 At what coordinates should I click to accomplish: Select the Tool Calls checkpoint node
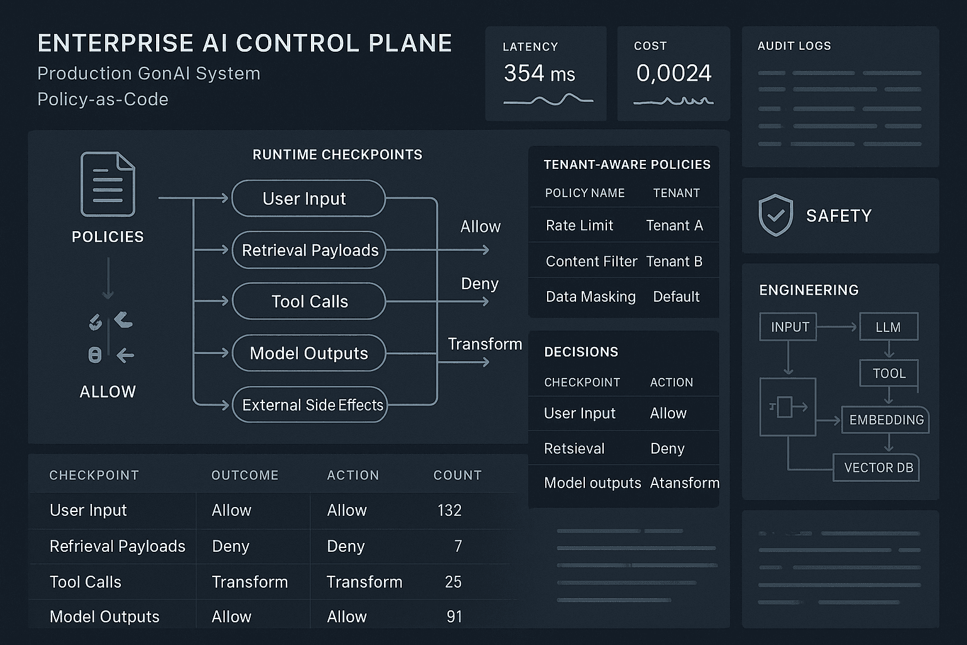click(309, 301)
